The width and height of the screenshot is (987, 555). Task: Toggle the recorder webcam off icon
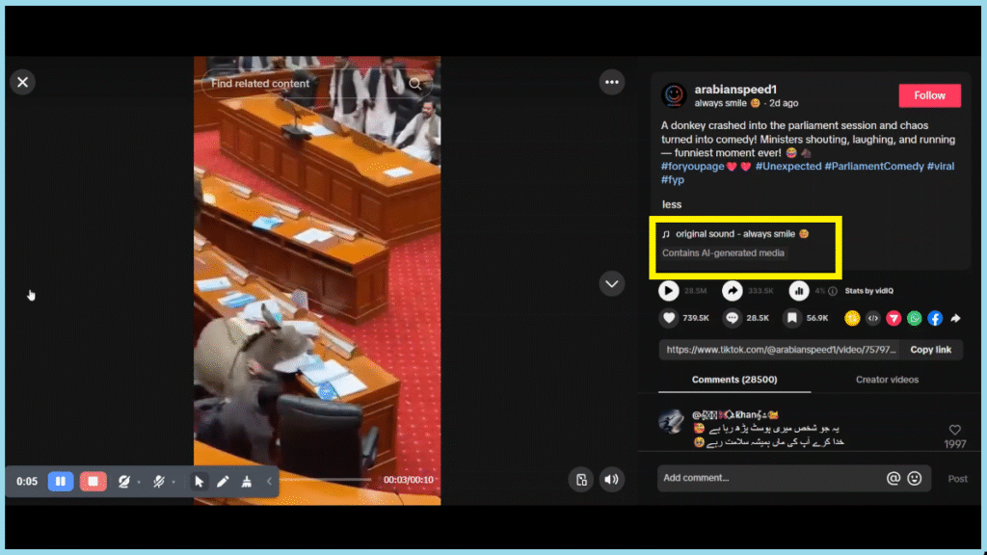(123, 482)
